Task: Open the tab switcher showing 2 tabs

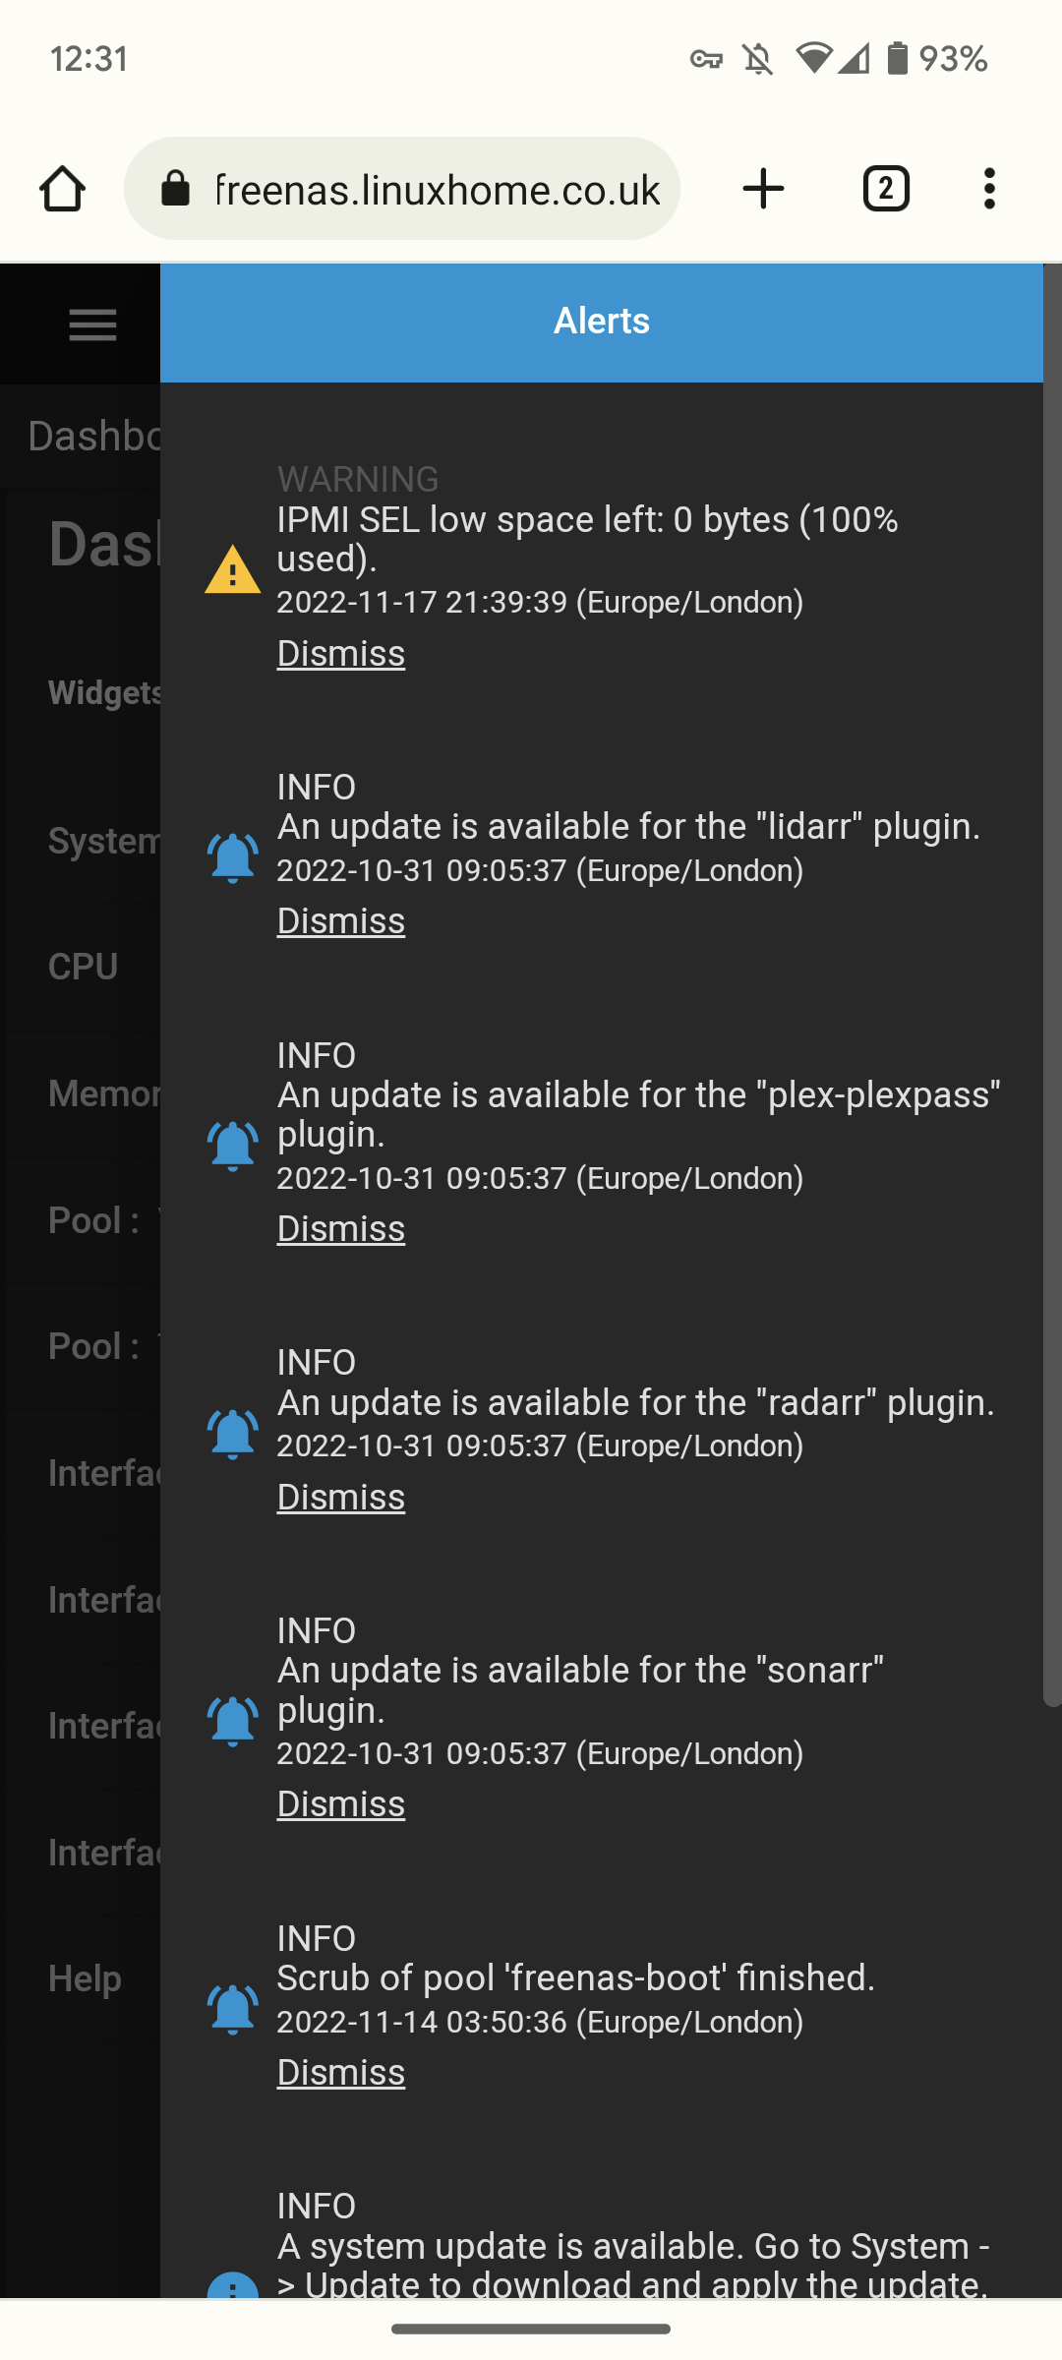Action: coord(885,189)
